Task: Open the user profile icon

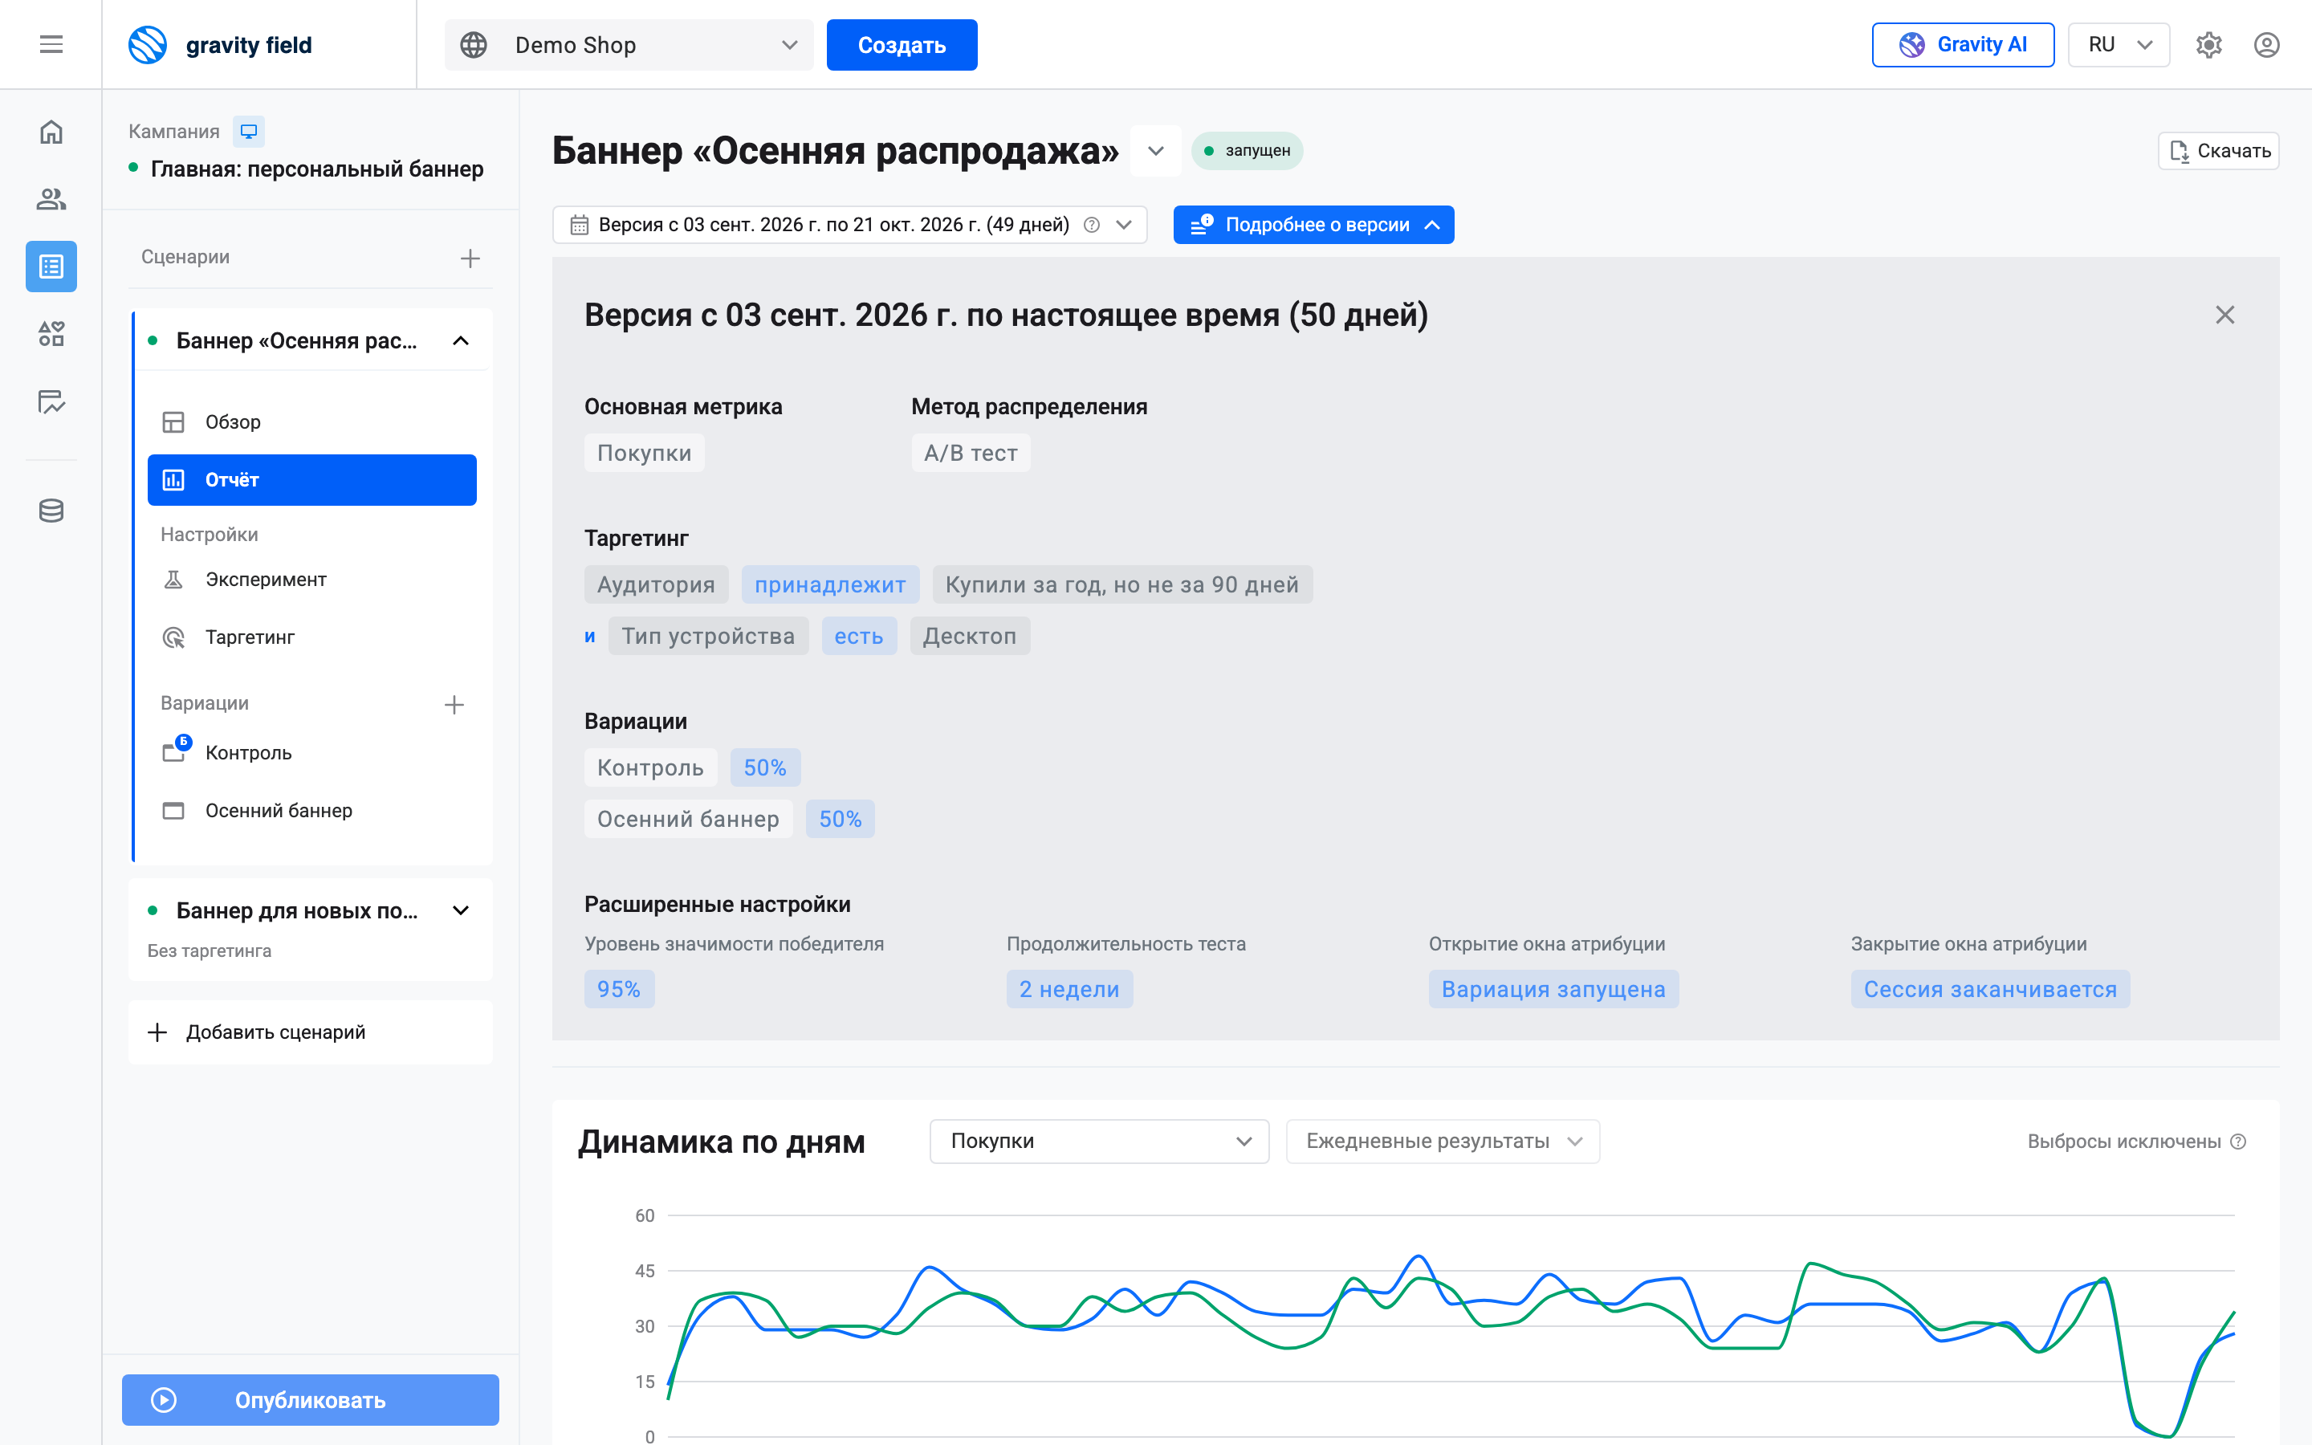Action: (x=2266, y=45)
